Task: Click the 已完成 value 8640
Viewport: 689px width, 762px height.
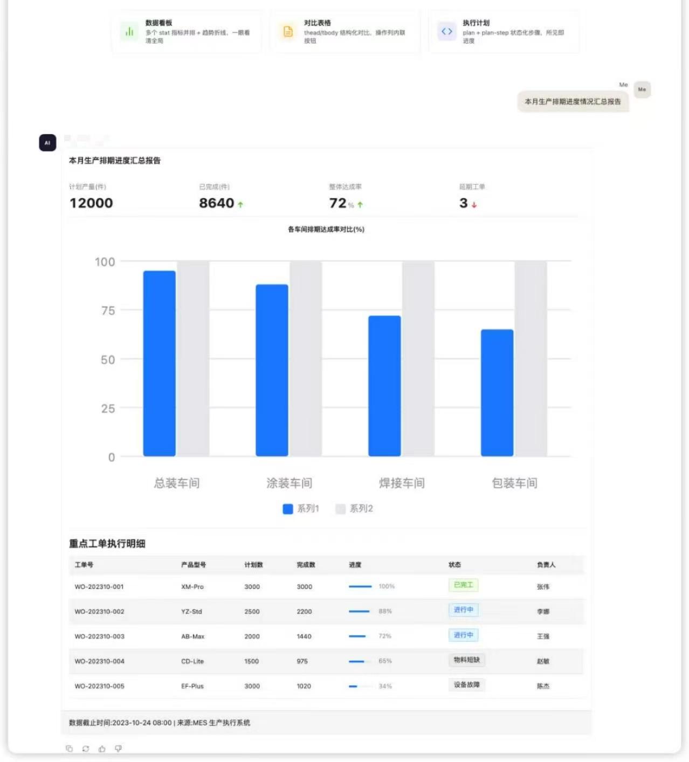Action: 217,203
